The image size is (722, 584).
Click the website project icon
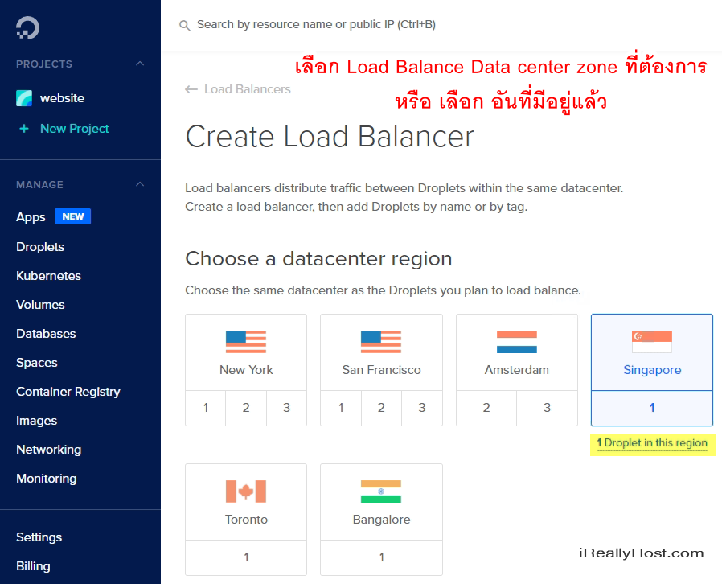tap(24, 98)
